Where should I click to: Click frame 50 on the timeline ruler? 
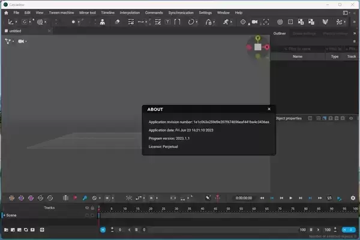pos(227,209)
